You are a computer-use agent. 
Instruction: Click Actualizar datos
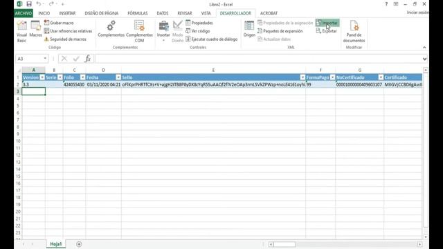click(274, 39)
